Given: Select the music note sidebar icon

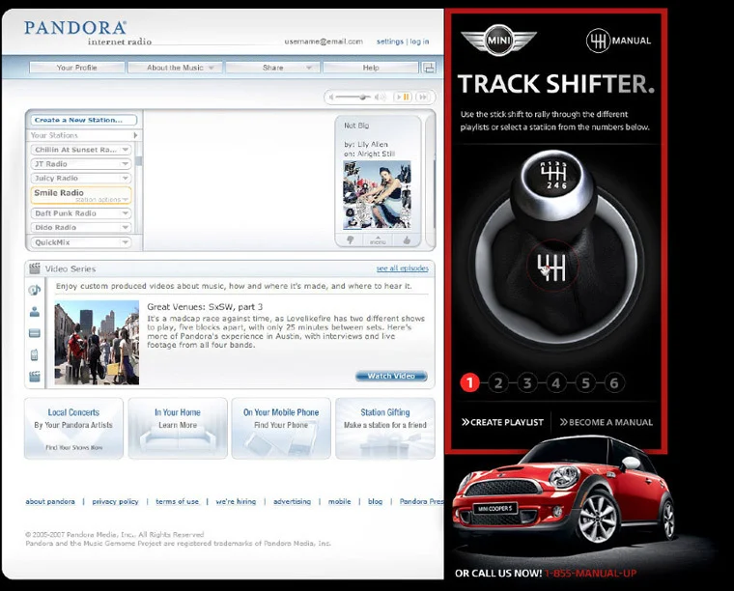Looking at the screenshot, I should tap(35, 290).
